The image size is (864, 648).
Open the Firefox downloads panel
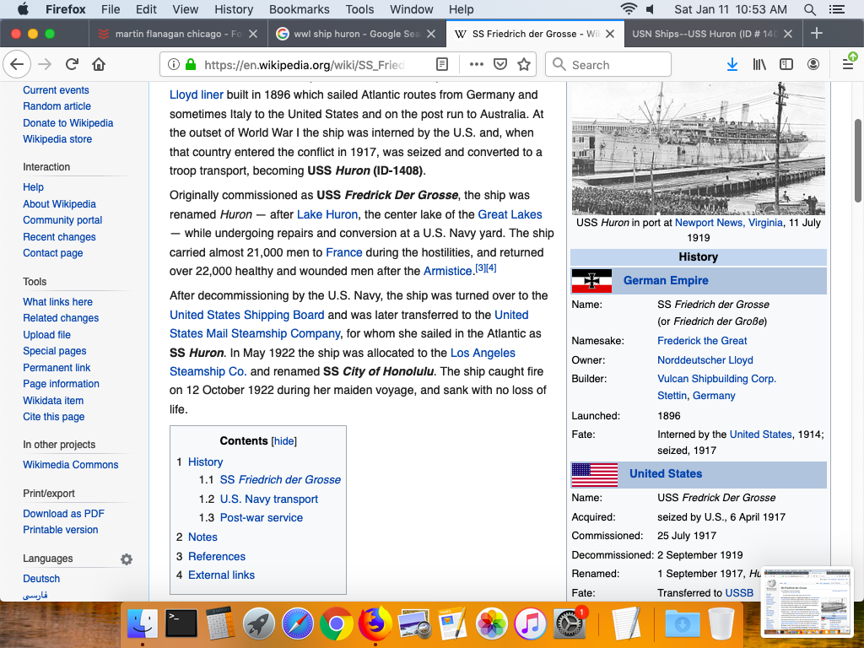tap(732, 64)
